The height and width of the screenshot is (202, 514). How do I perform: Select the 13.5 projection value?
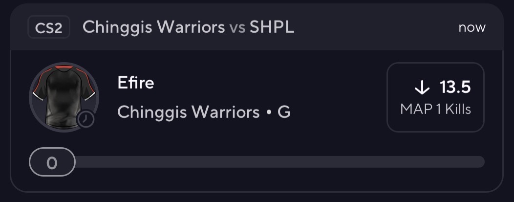[455, 88]
